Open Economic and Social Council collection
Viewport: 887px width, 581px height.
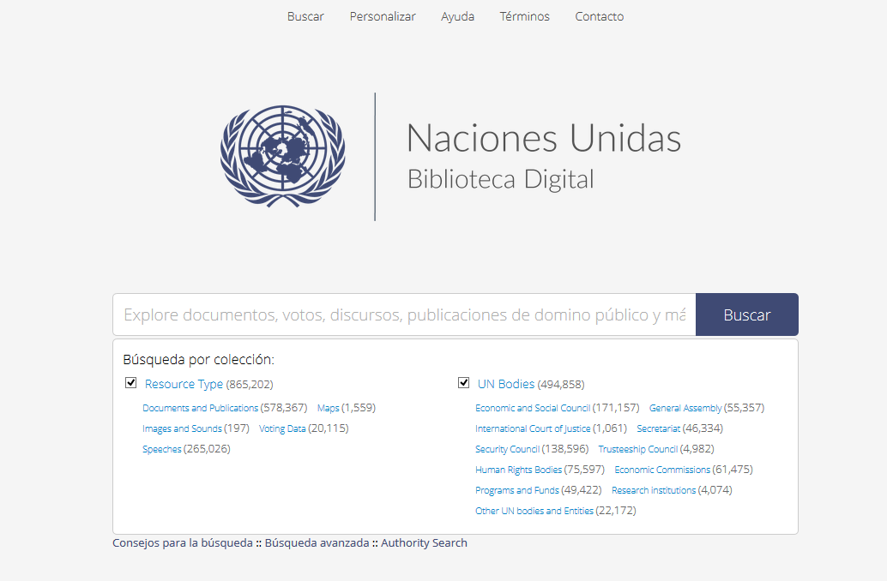click(533, 408)
